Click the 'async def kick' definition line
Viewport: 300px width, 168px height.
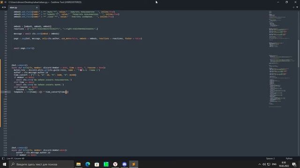pos(39,150)
